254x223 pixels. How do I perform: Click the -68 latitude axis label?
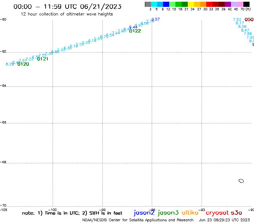(3, 162)
